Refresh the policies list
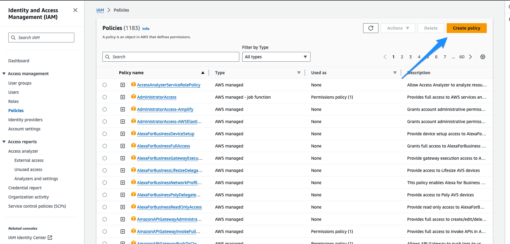 click(371, 28)
